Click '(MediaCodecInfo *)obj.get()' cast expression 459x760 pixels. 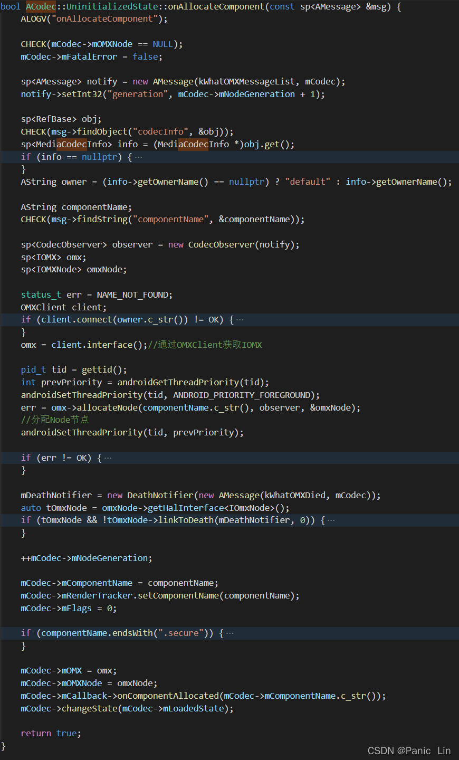[x=222, y=145]
